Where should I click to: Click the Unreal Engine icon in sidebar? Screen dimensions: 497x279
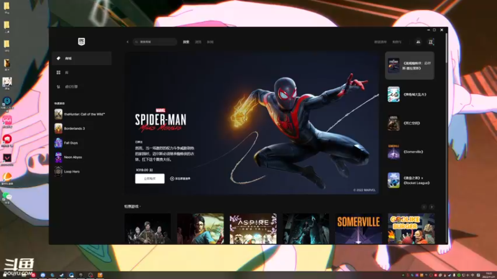tap(58, 87)
